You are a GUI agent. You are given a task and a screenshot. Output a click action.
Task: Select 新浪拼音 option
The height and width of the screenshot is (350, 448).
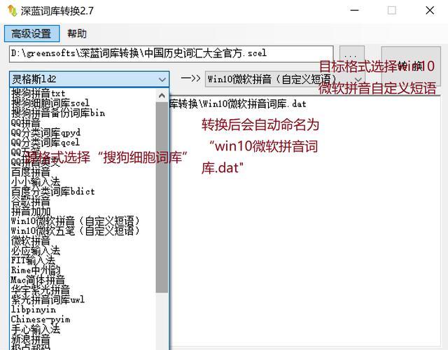click(x=31, y=339)
